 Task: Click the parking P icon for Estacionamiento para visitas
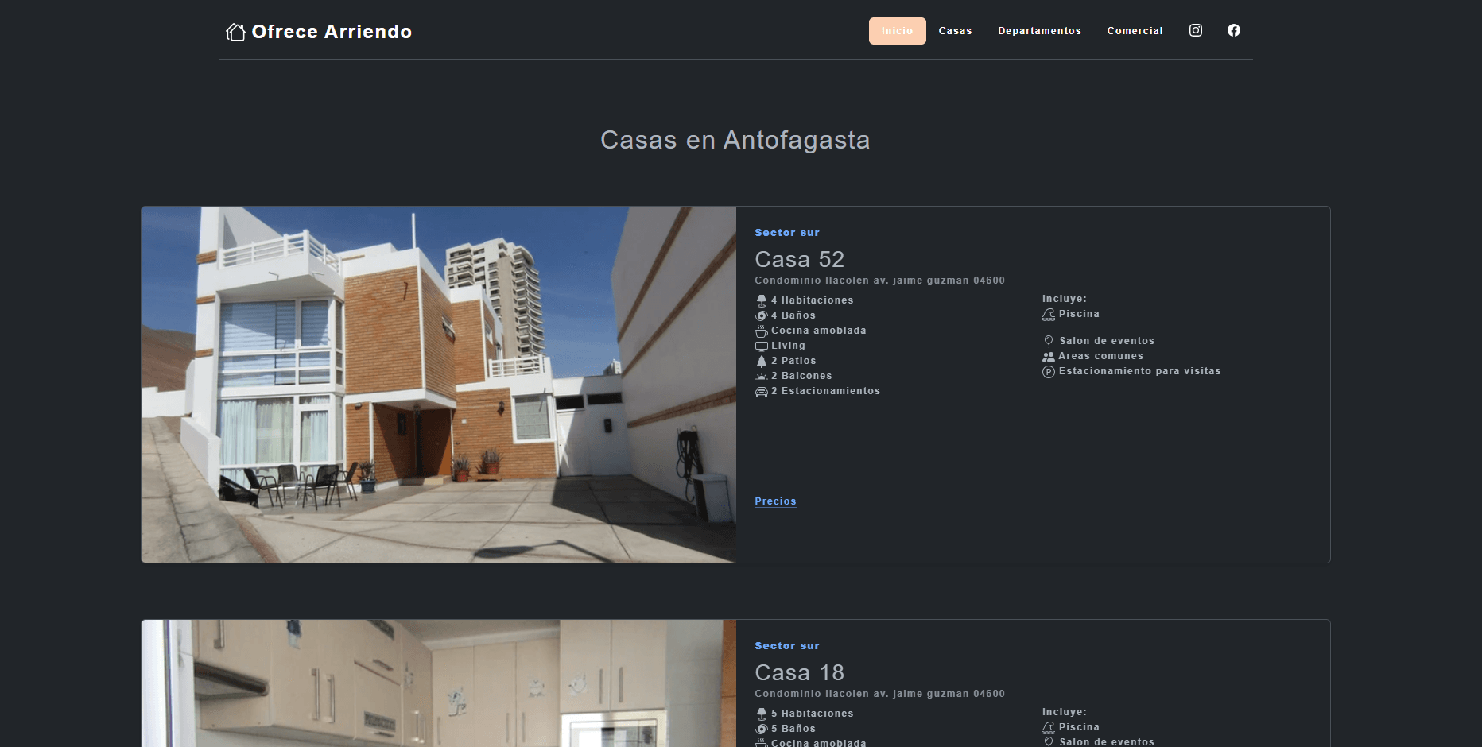[1049, 371]
